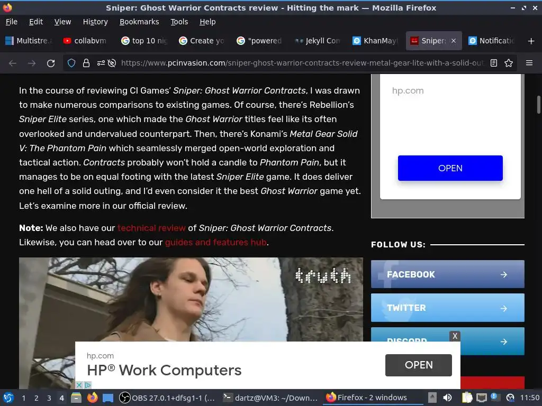Click the blue OPEN button in sidebar ad
542x406 pixels.
point(450,168)
